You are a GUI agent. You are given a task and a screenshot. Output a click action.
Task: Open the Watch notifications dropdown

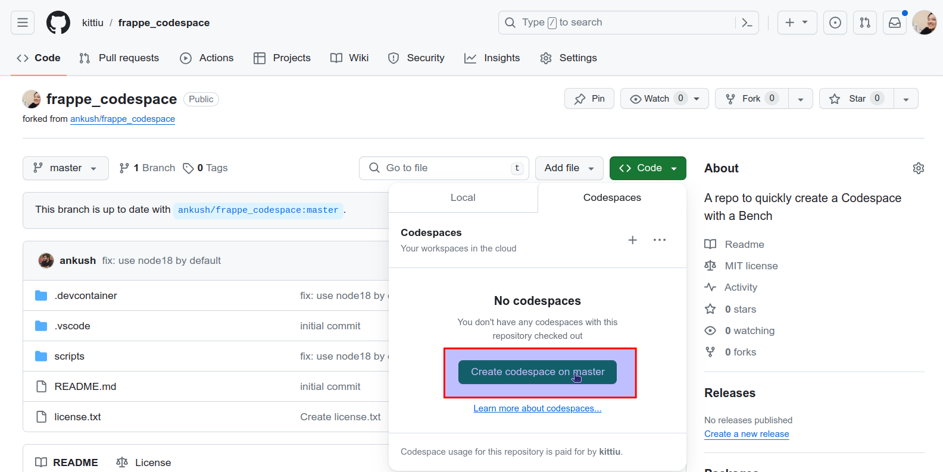(664, 99)
